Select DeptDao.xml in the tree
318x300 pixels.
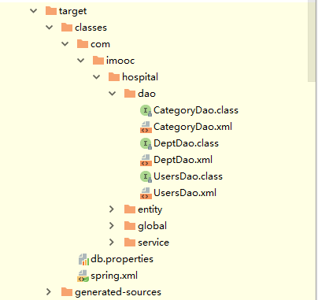pos(183,160)
